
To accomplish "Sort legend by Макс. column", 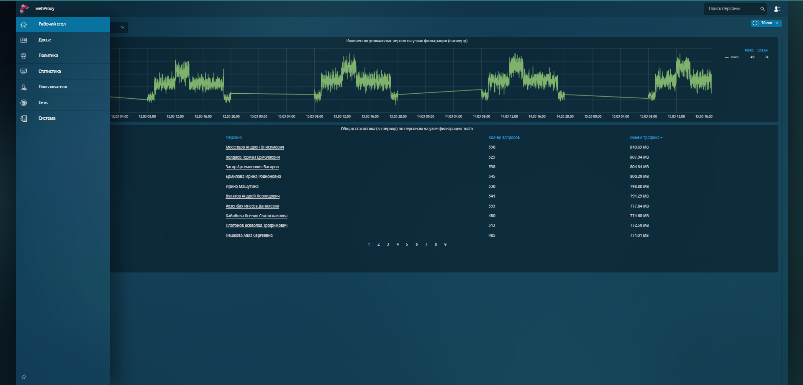I will coord(749,51).
